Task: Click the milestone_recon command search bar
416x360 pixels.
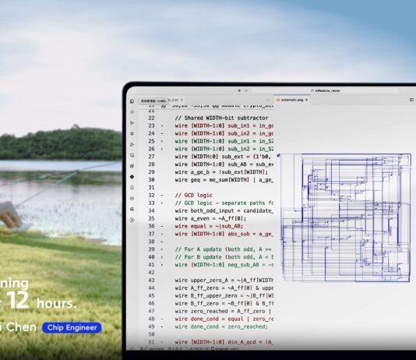Action: (x=325, y=90)
